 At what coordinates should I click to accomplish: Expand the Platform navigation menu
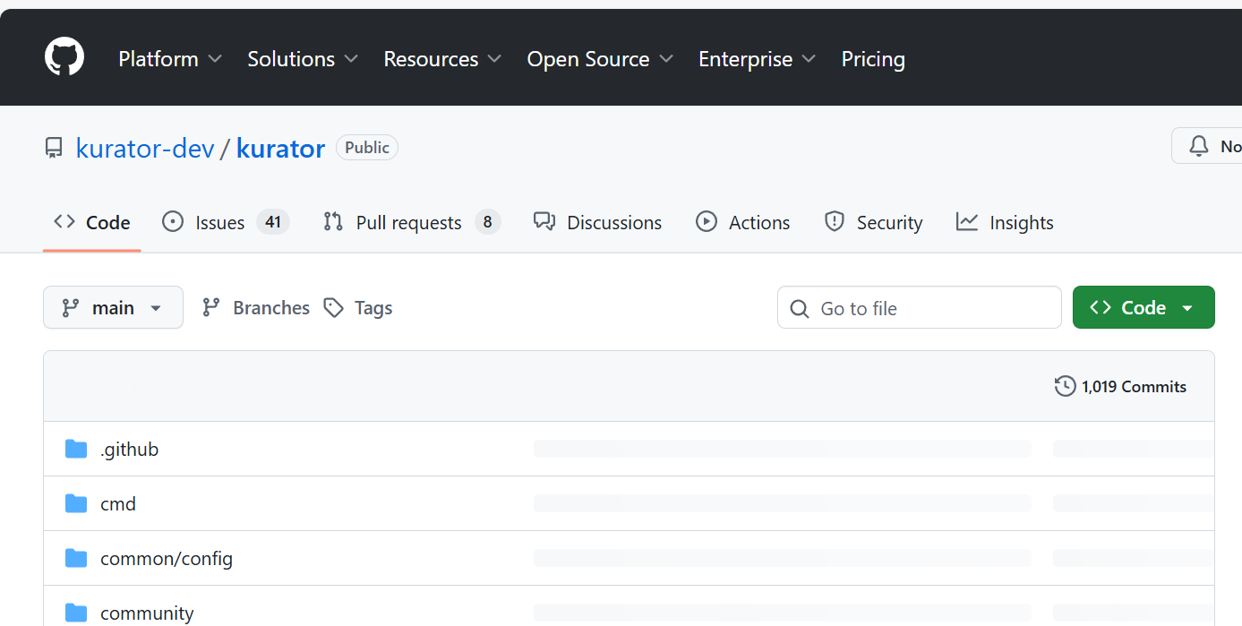coord(170,59)
